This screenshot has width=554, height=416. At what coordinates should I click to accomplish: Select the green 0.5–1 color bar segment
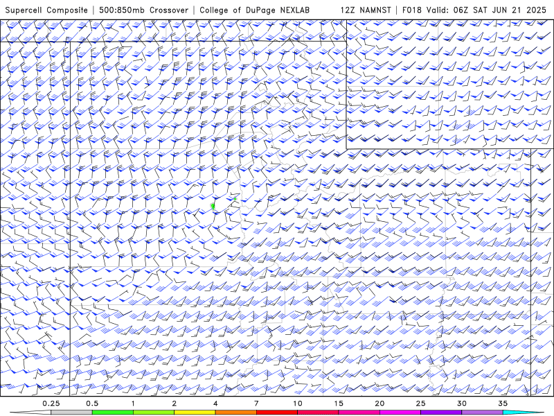(113, 413)
